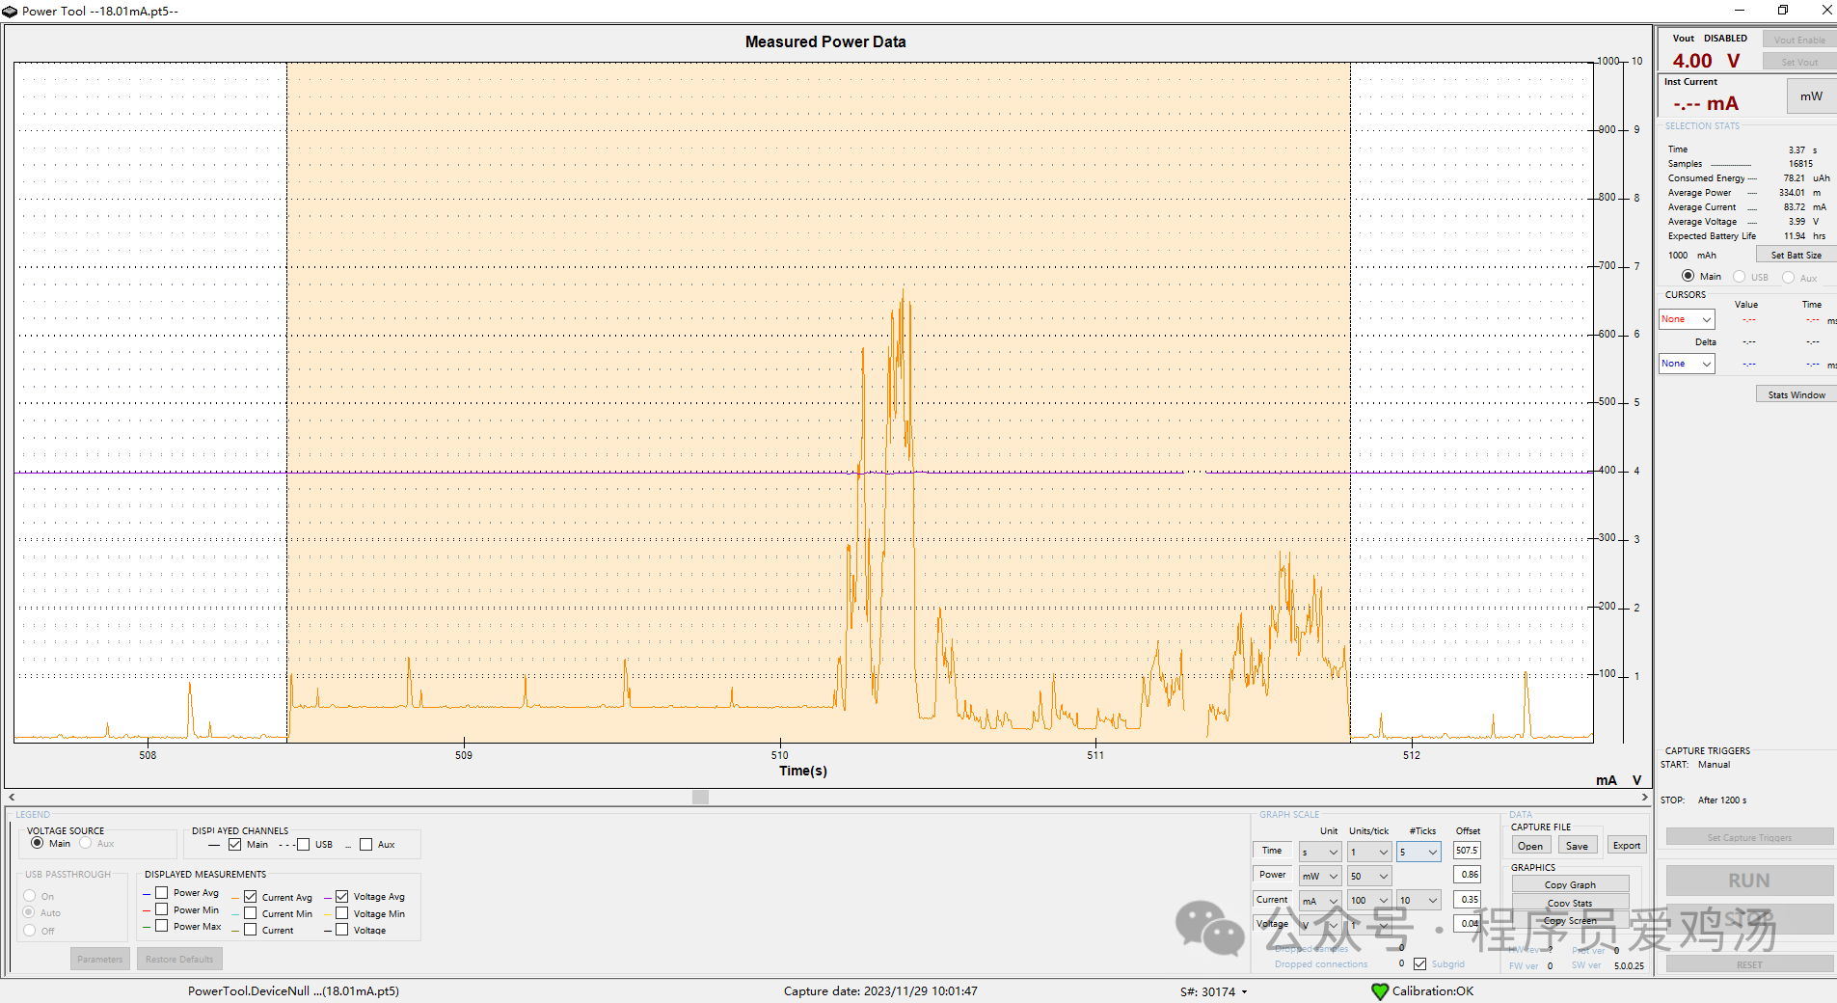Click the Export data button
The width and height of the screenshot is (1837, 1003).
tap(1627, 846)
